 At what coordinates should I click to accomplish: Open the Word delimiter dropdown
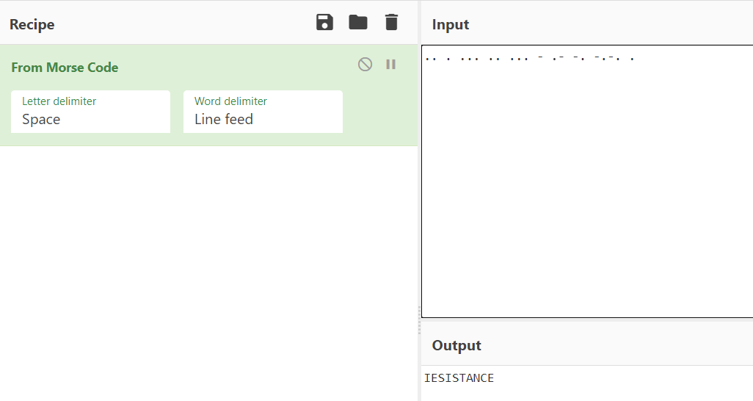tap(263, 112)
